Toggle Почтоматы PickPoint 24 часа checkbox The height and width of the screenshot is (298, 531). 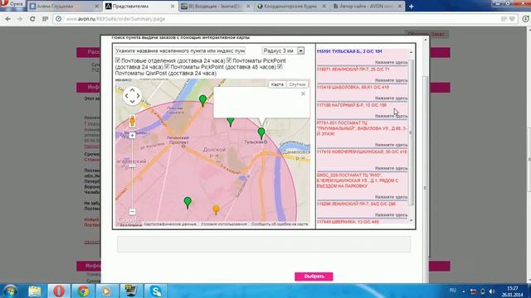click(229, 60)
